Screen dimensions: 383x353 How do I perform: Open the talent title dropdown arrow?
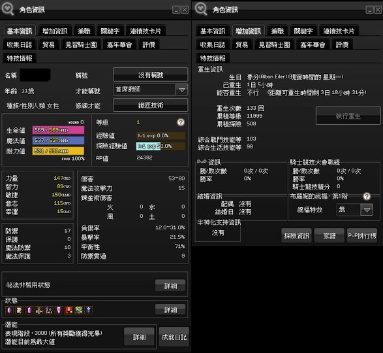[182, 90]
